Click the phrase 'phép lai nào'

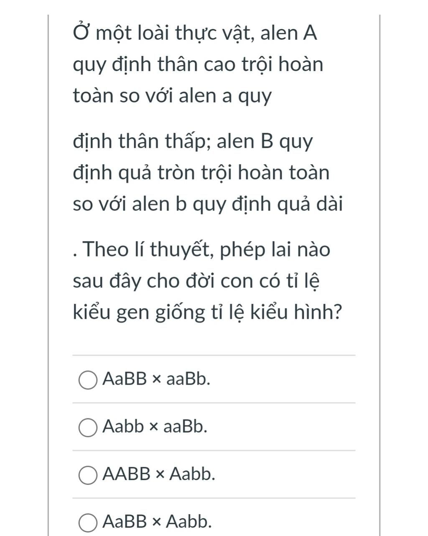coord(275,250)
